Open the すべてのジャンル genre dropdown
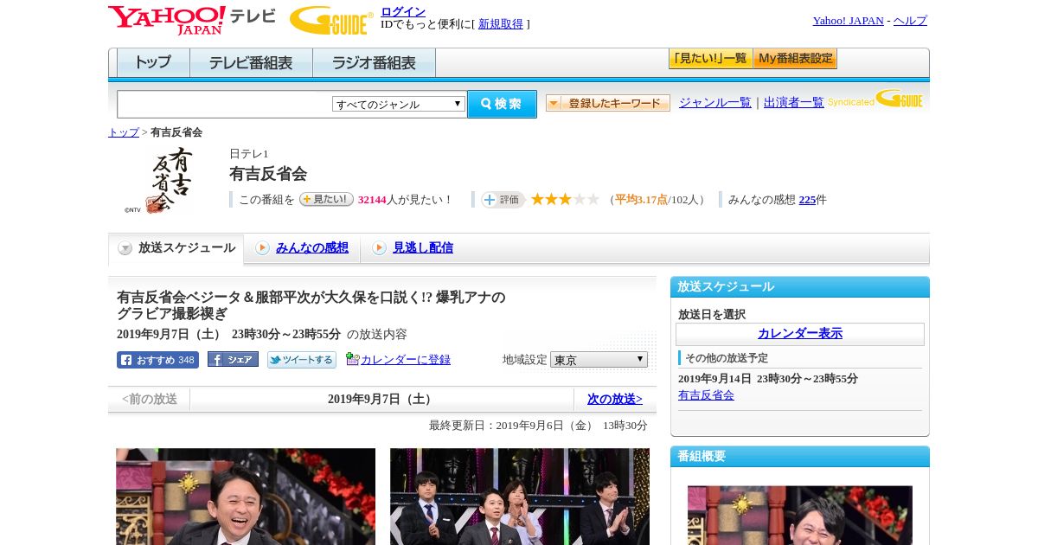The width and height of the screenshot is (1038, 545). [x=399, y=104]
